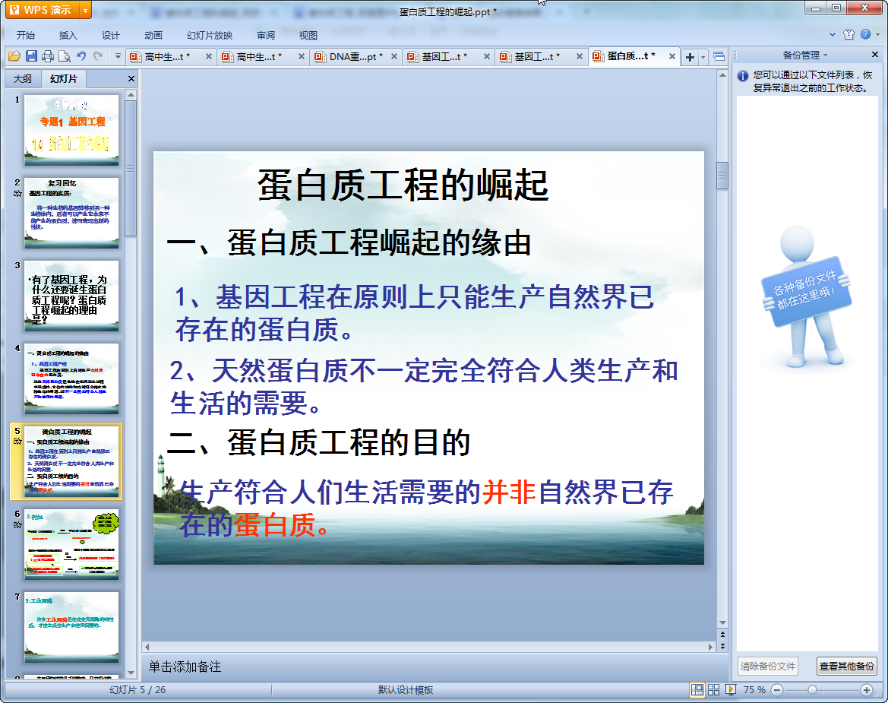Toggle normal view in the status bar

tap(697, 689)
